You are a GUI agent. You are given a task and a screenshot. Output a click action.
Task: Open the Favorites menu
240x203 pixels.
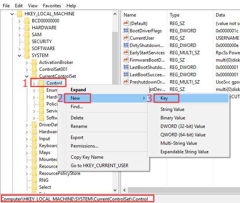(x=52, y=6)
